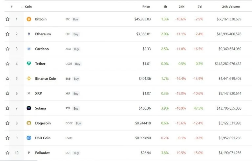The image size is (252, 161).
Task: Click the black Solana logo icon
Action: [x=29, y=108]
